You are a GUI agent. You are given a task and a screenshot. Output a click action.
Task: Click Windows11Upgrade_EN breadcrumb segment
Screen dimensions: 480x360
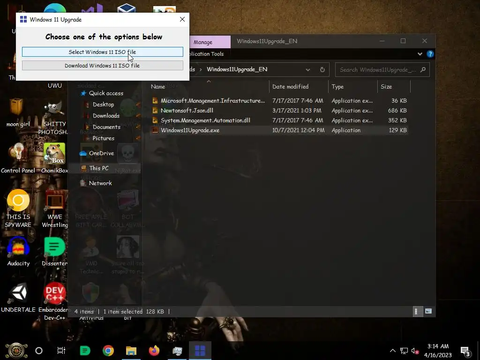[237, 69]
